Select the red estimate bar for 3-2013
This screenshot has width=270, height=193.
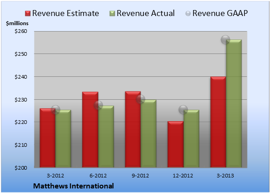click(x=218, y=122)
